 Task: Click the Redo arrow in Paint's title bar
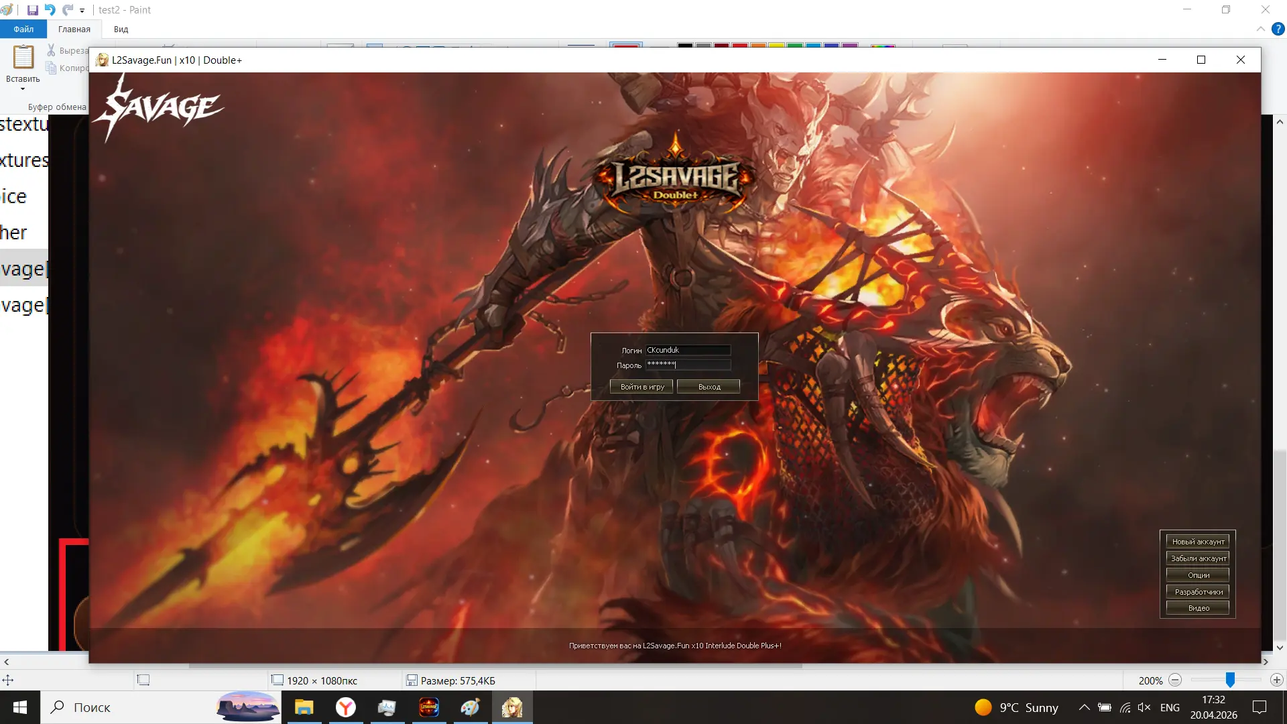point(68,10)
